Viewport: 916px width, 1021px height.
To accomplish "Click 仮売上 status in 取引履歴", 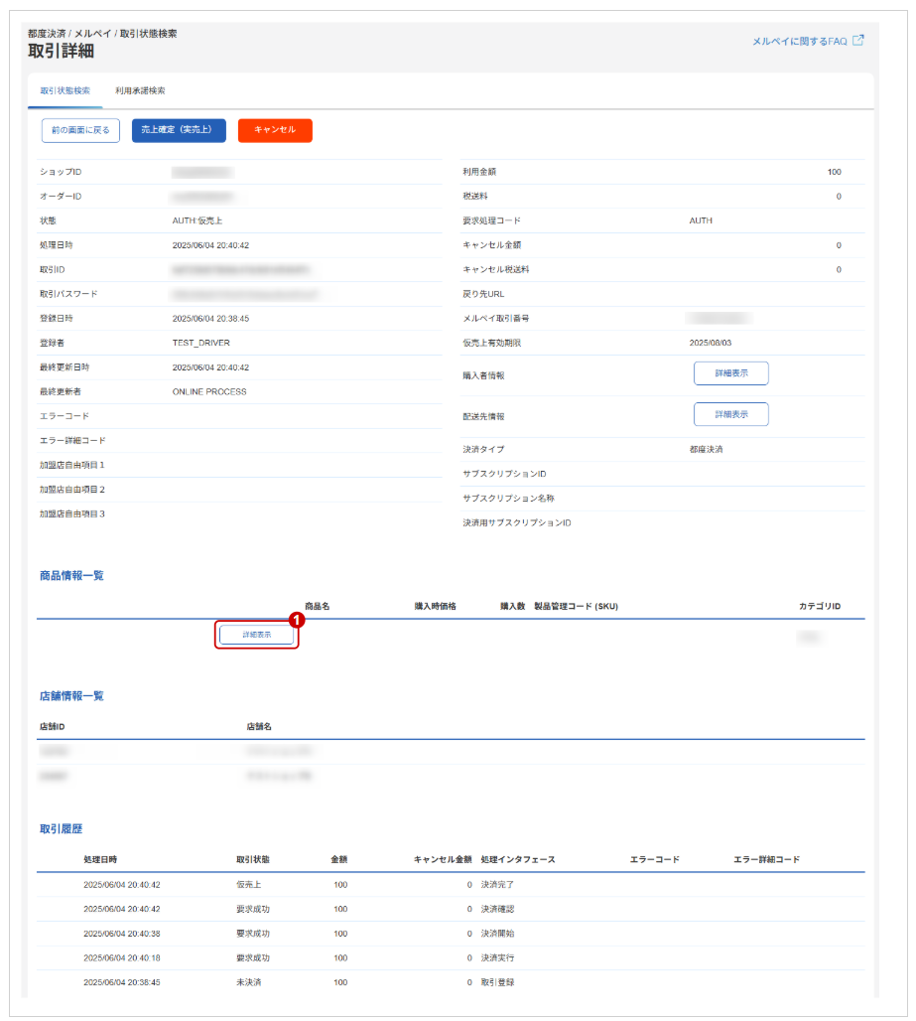I will 248,885.
